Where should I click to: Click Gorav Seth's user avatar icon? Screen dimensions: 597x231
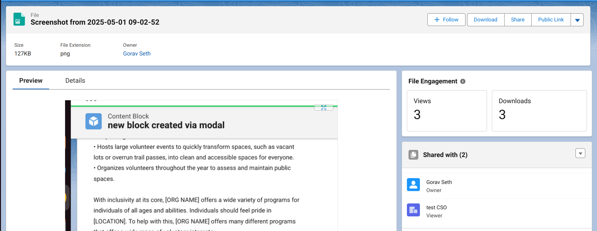coord(413,185)
